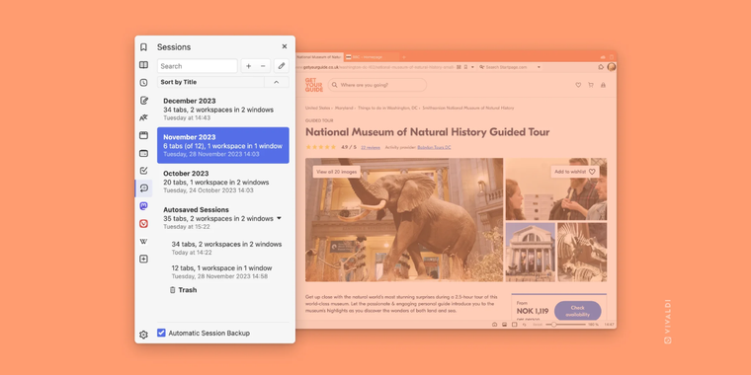This screenshot has height=375, width=751.
Task: Open a new tab with plus button
Action: coord(404,57)
